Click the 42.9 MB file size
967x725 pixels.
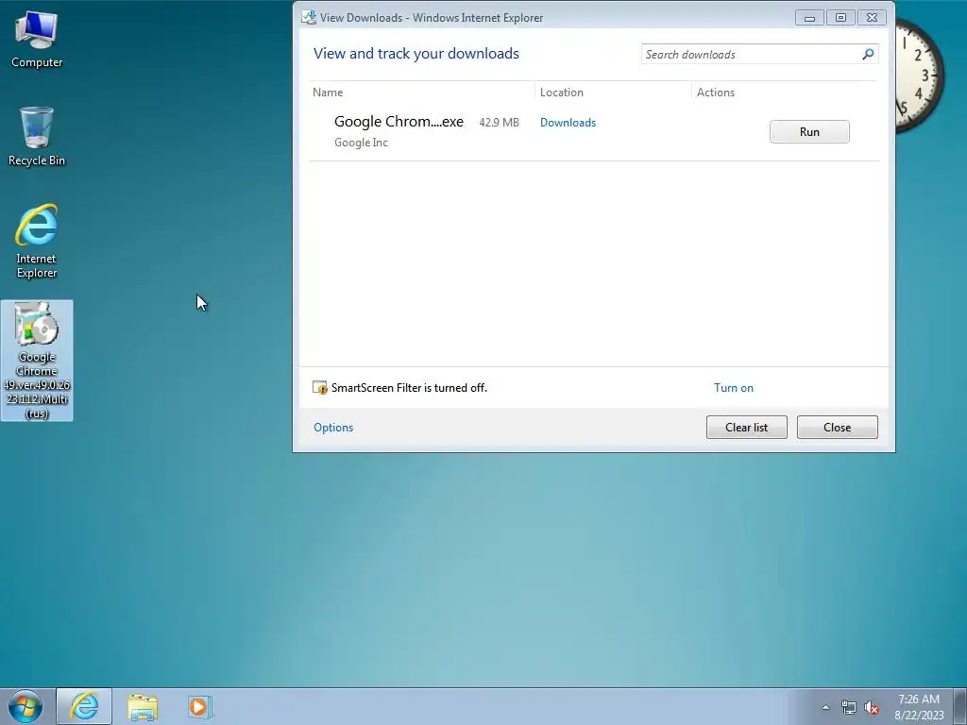tap(499, 123)
